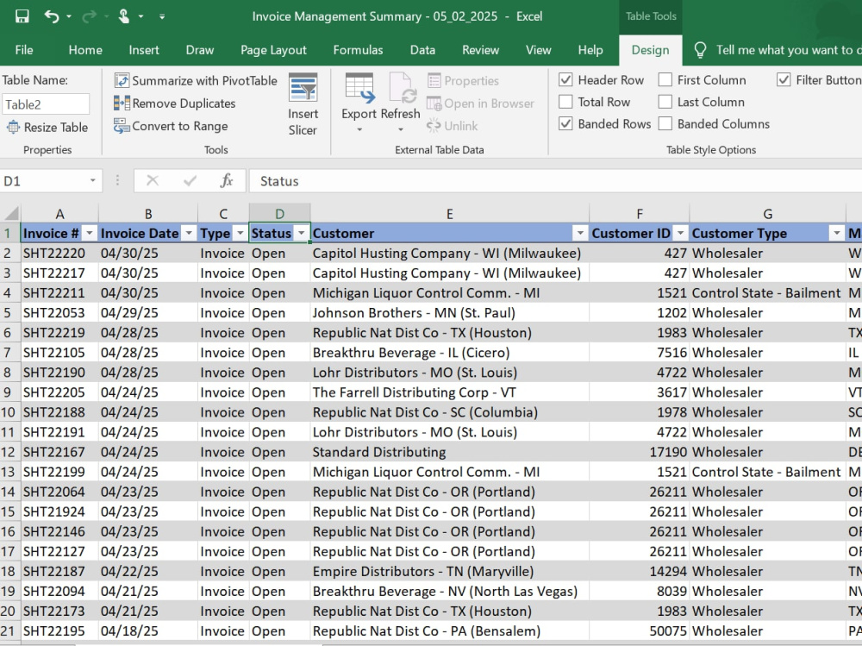Open the Status column filter dropdown

[301, 234]
